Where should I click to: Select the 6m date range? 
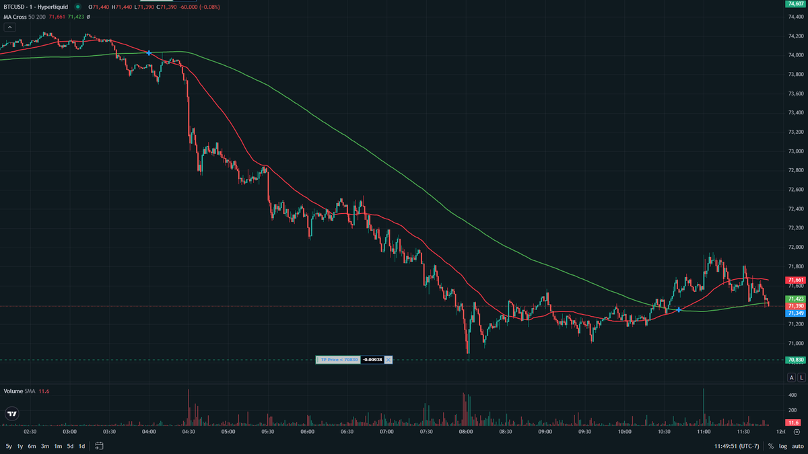click(x=32, y=446)
